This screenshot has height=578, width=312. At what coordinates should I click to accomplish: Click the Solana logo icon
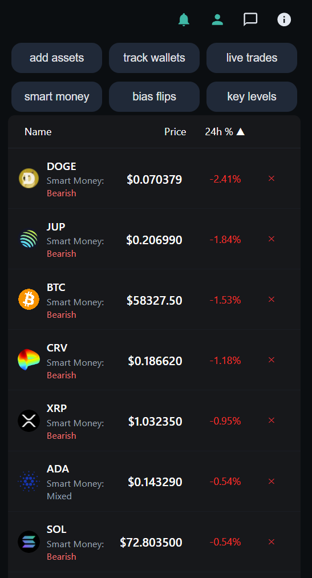29,542
